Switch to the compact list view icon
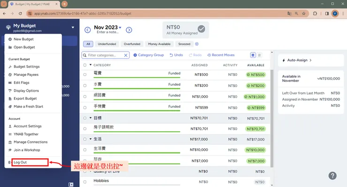Viewport: 347px width, 187px height. pos(259,55)
